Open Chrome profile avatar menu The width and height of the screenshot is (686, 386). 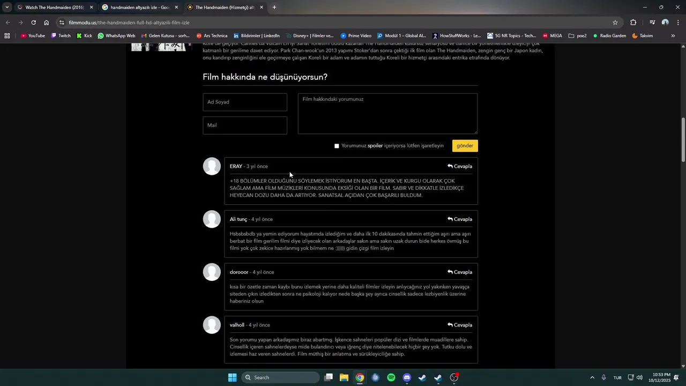[x=665, y=23]
